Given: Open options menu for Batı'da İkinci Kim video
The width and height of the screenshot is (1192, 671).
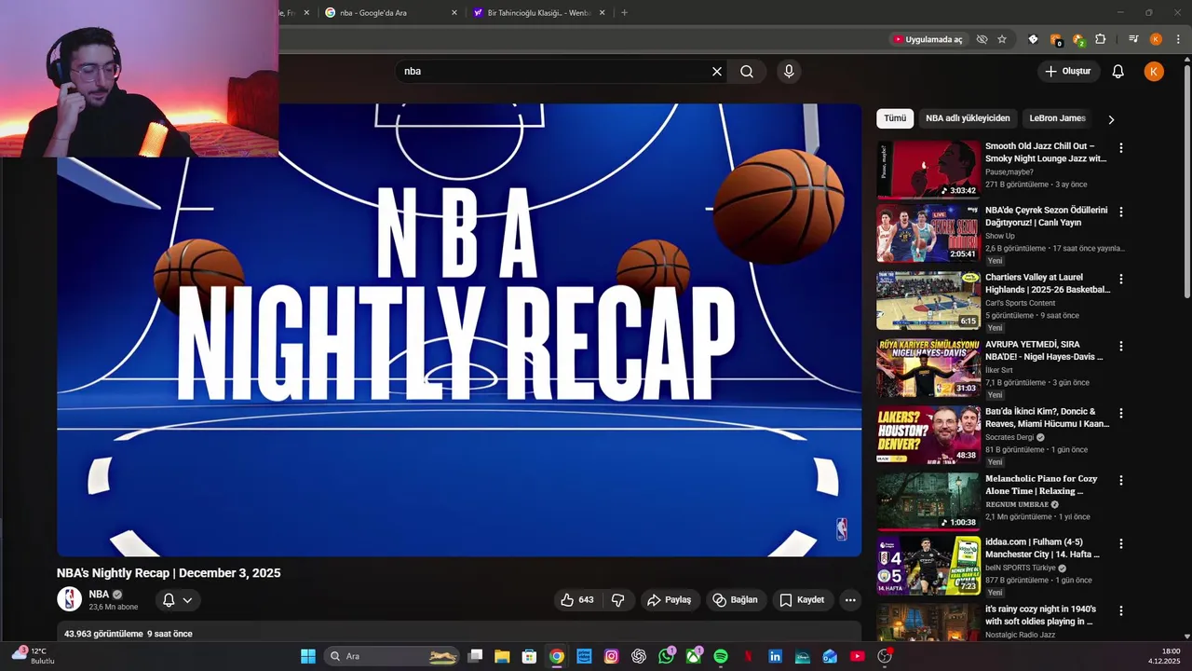Looking at the screenshot, I should point(1121,414).
